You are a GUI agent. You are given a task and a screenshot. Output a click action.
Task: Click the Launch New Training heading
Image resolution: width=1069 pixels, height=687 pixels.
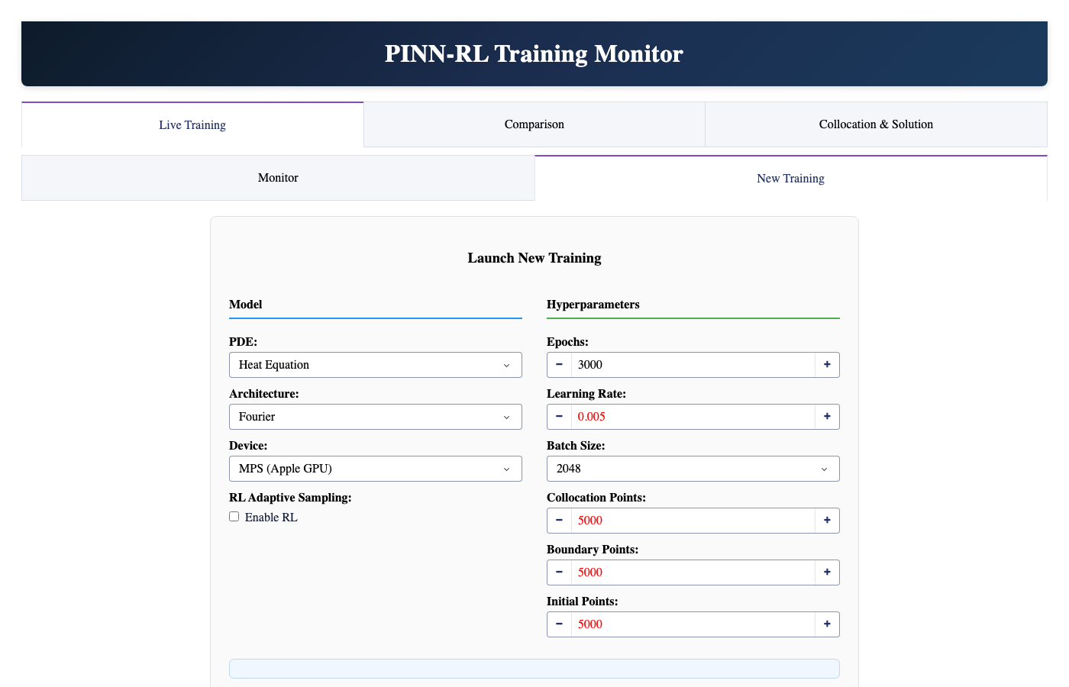(534, 258)
